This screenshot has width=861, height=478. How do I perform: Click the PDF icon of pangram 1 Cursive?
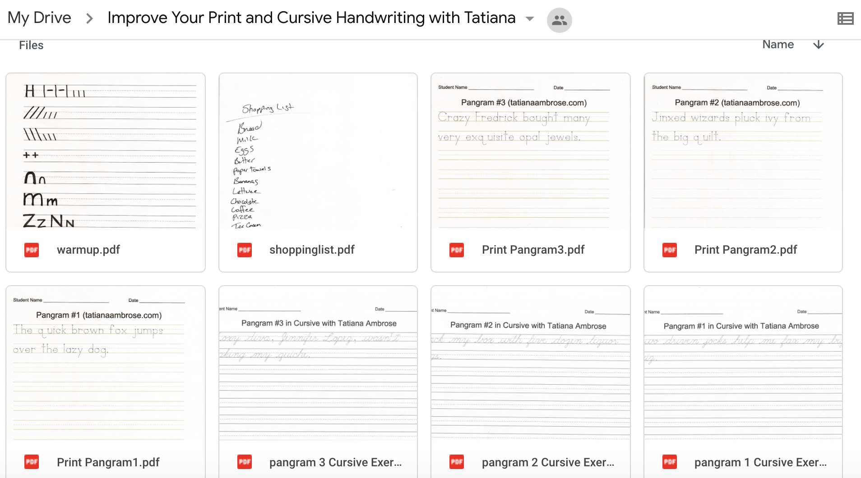(670, 462)
